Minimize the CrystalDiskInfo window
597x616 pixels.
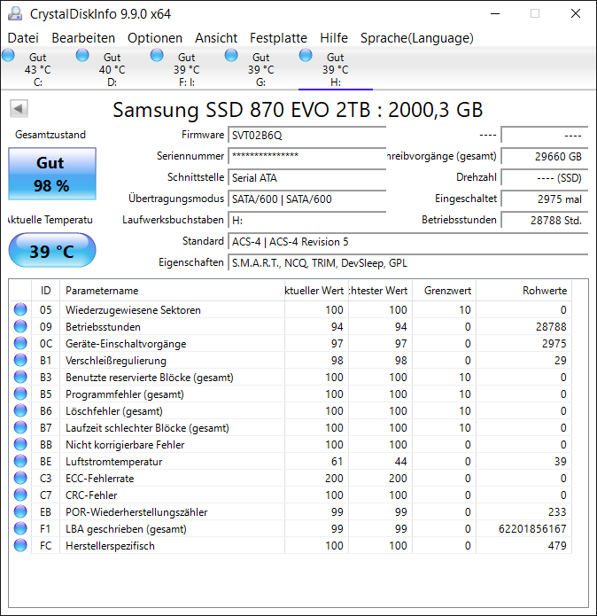pos(495,14)
